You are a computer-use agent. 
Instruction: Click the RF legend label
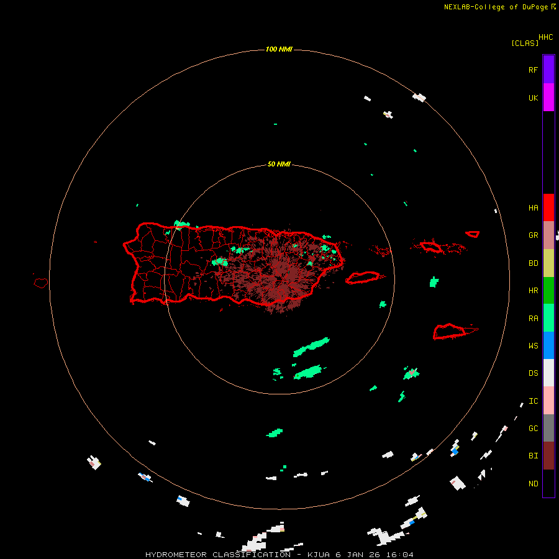533,70
